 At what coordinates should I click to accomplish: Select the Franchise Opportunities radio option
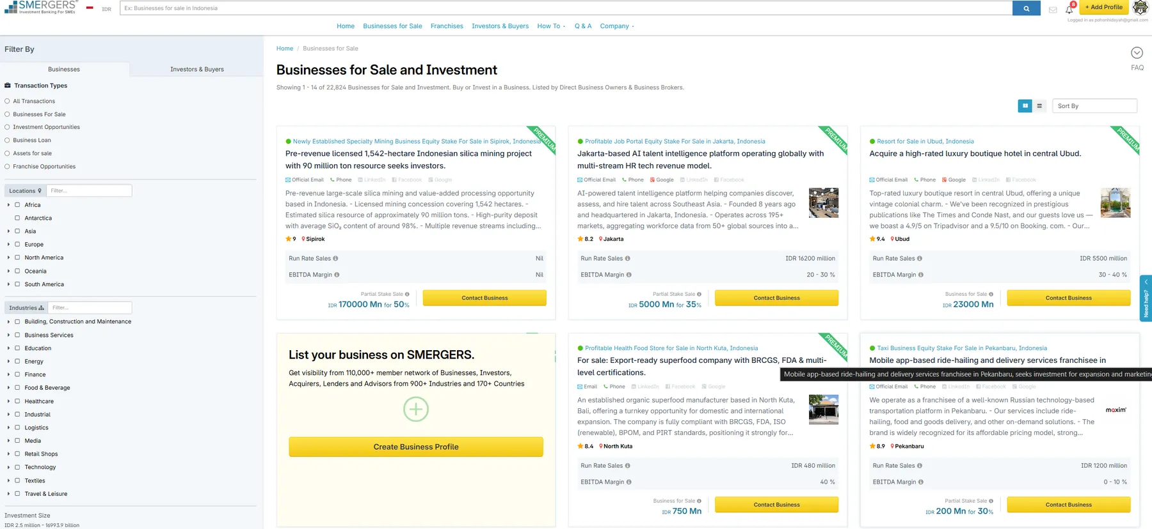tap(7, 167)
